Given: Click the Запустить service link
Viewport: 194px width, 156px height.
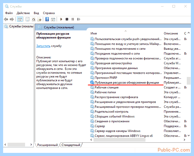Looking at the screenshot, I should pos(43,46).
